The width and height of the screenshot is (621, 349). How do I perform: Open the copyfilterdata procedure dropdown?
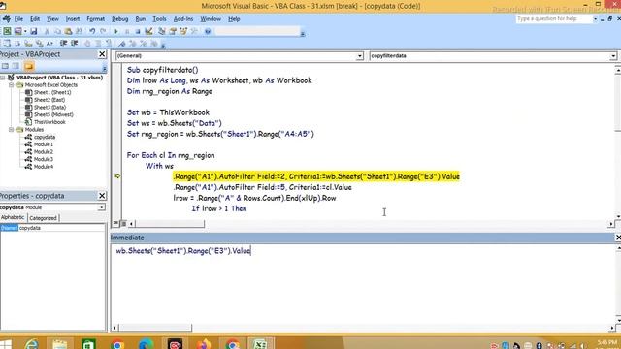pyautogui.click(x=613, y=56)
